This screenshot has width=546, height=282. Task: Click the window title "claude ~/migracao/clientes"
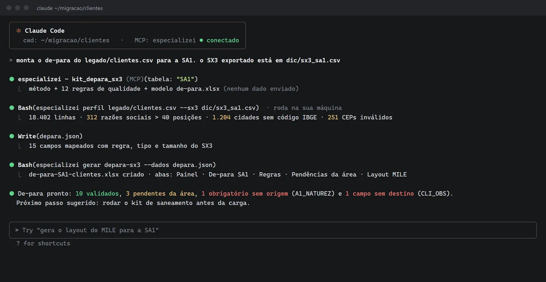click(x=70, y=8)
